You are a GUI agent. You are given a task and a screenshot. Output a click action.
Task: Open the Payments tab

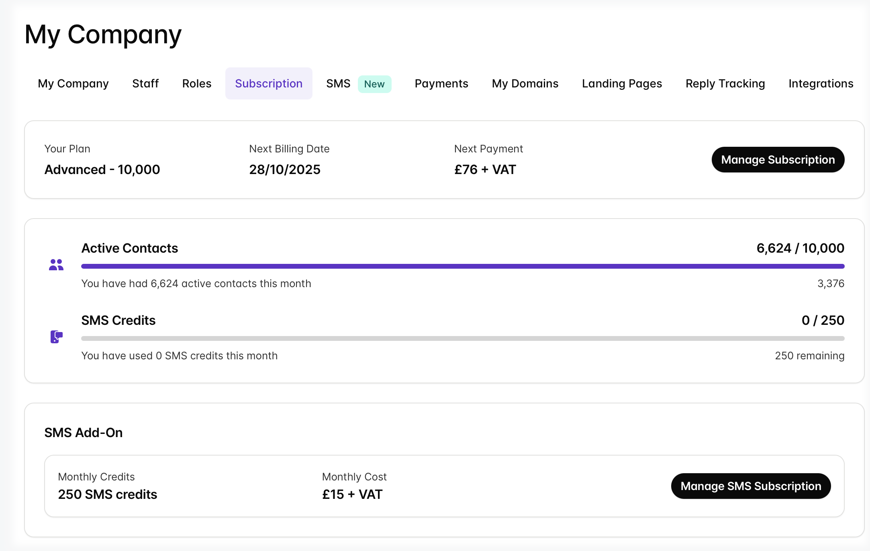[x=441, y=83]
